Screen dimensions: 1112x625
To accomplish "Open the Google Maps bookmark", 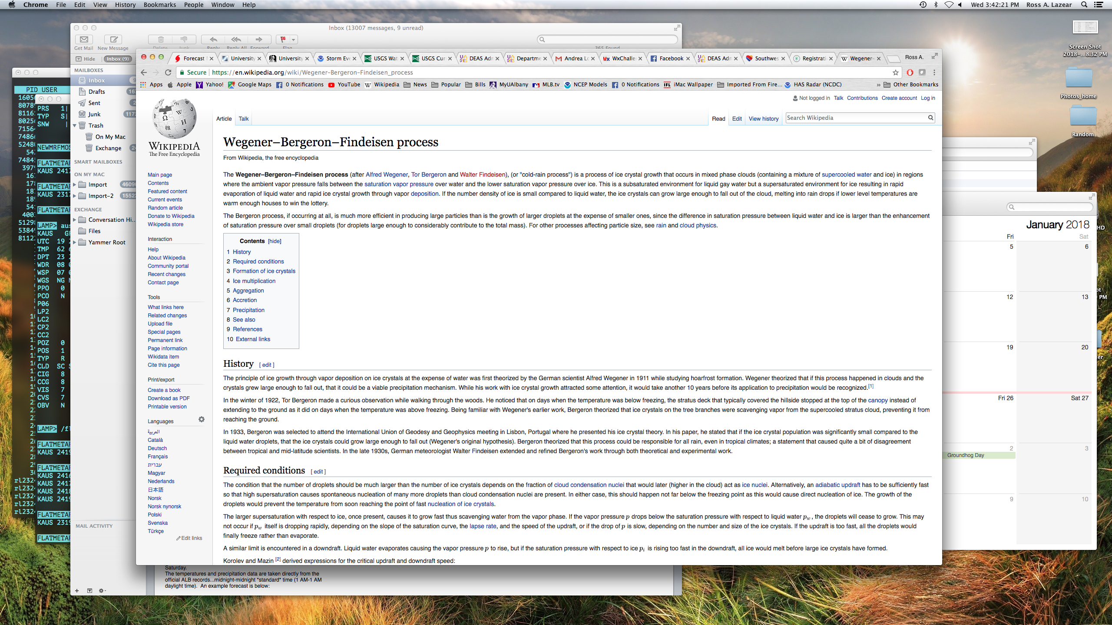I will pos(250,85).
